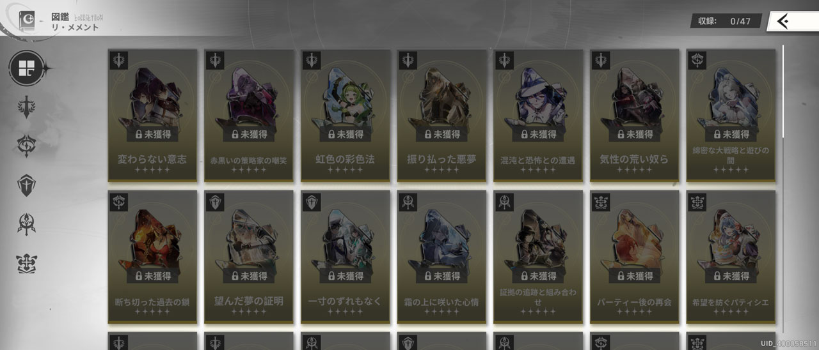
Task: Select the all-categories grid filter icon
Action: point(27,68)
